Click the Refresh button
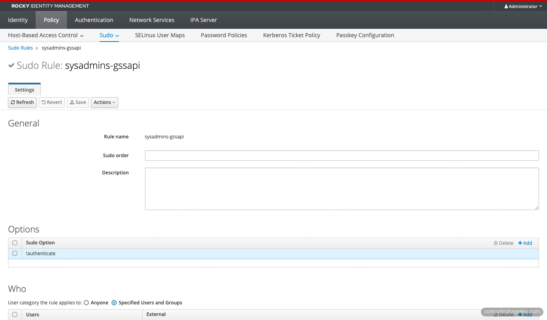Image resolution: width=547 pixels, height=320 pixels. coord(22,102)
